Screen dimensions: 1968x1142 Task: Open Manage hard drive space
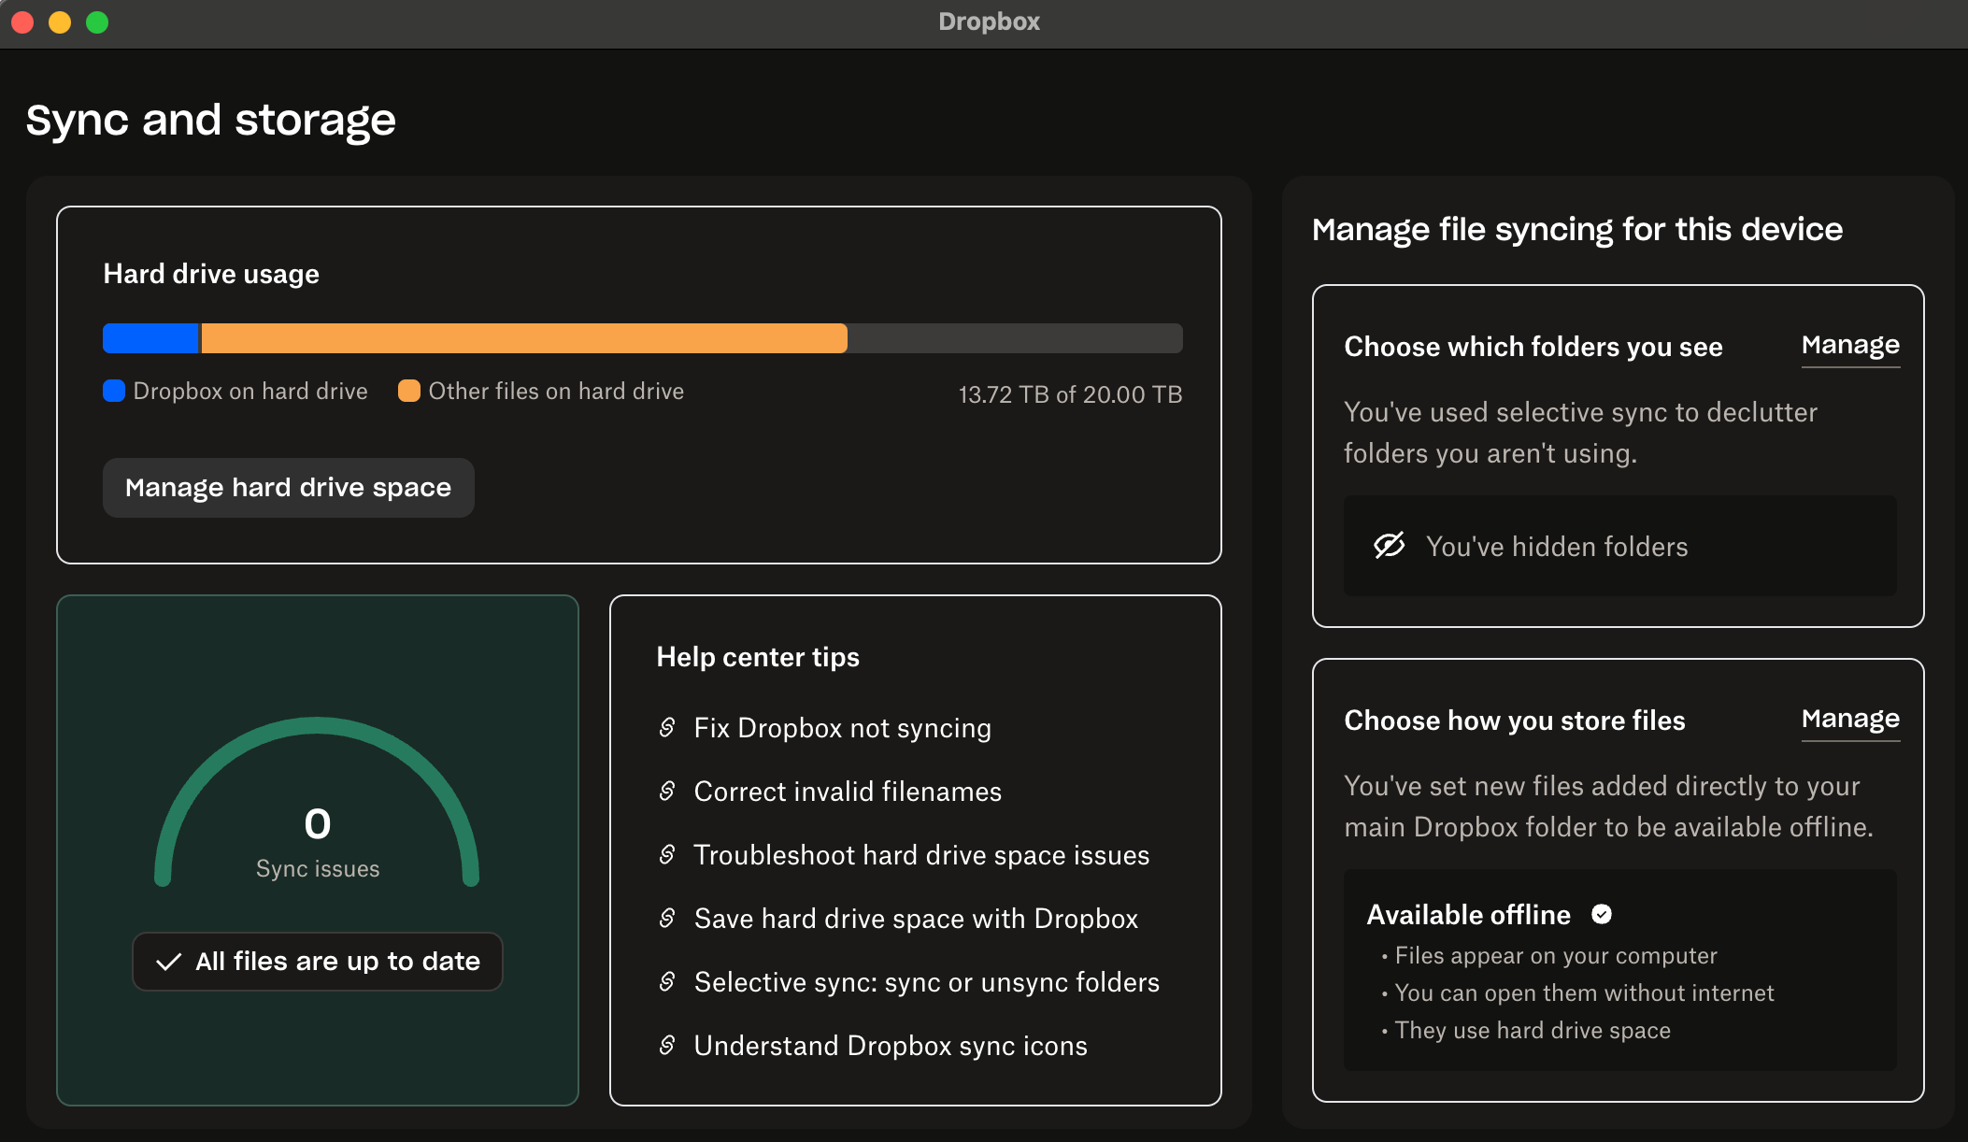click(x=288, y=487)
